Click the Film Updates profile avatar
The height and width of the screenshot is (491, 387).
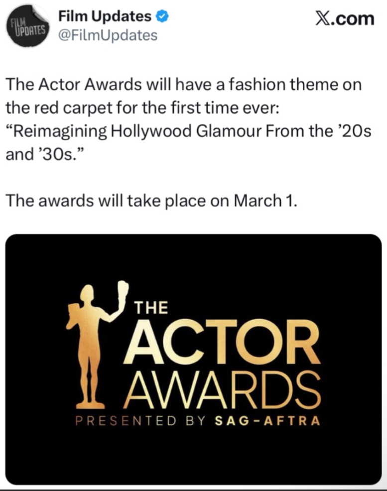pyautogui.click(x=29, y=27)
